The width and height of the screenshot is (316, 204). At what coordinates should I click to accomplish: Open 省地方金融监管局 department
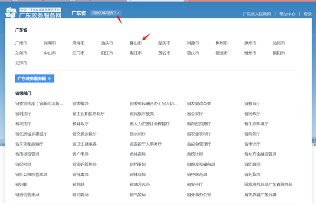[260, 154]
